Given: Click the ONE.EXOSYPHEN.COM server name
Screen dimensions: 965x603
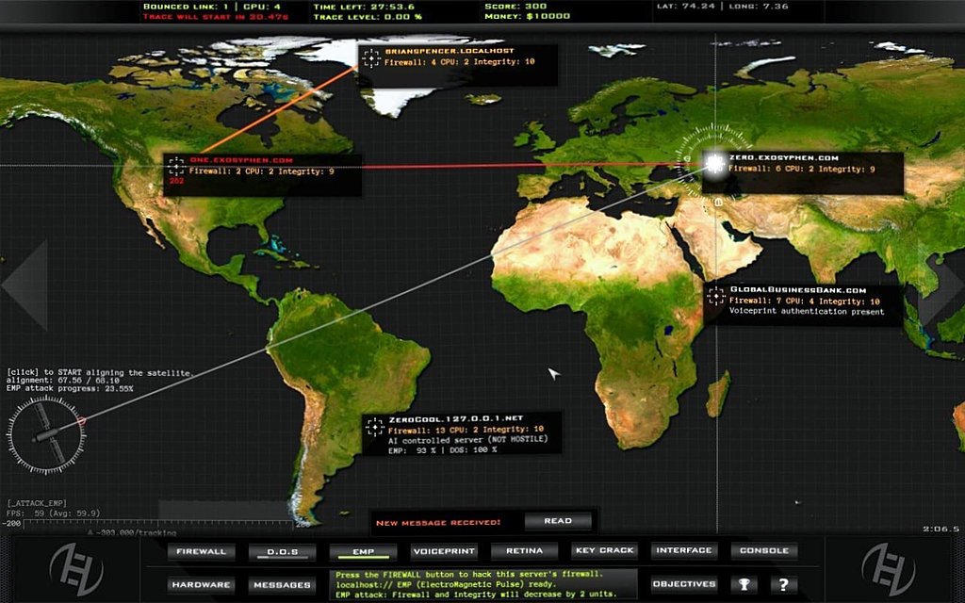Looking at the screenshot, I should coord(241,160).
